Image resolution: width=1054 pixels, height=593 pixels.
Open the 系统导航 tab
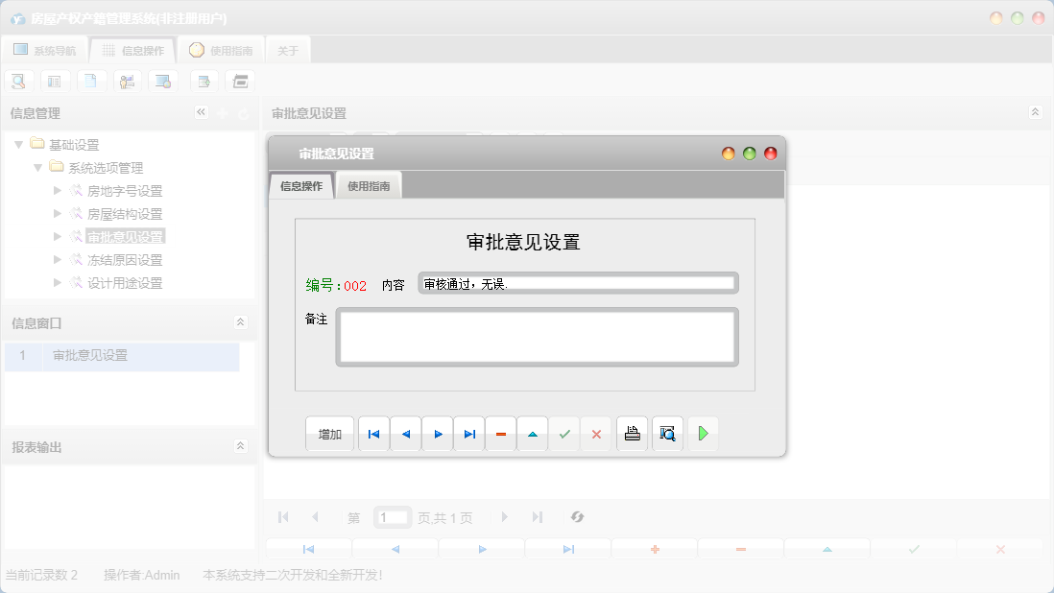click(x=47, y=49)
